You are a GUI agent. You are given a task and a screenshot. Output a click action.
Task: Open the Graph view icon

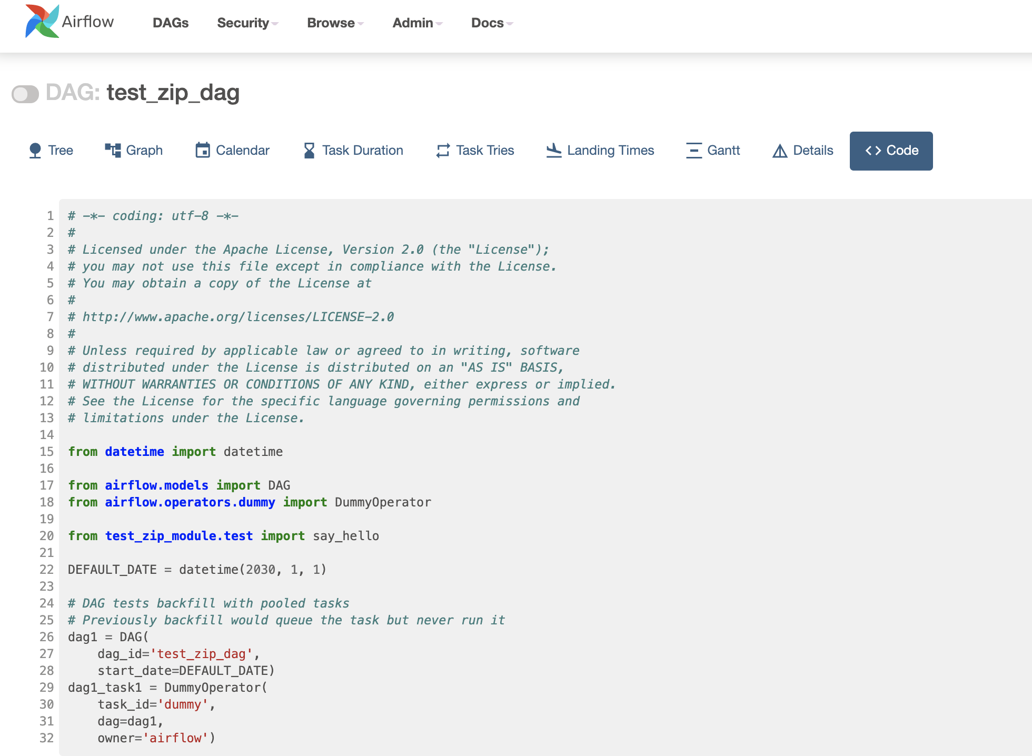click(x=112, y=150)
